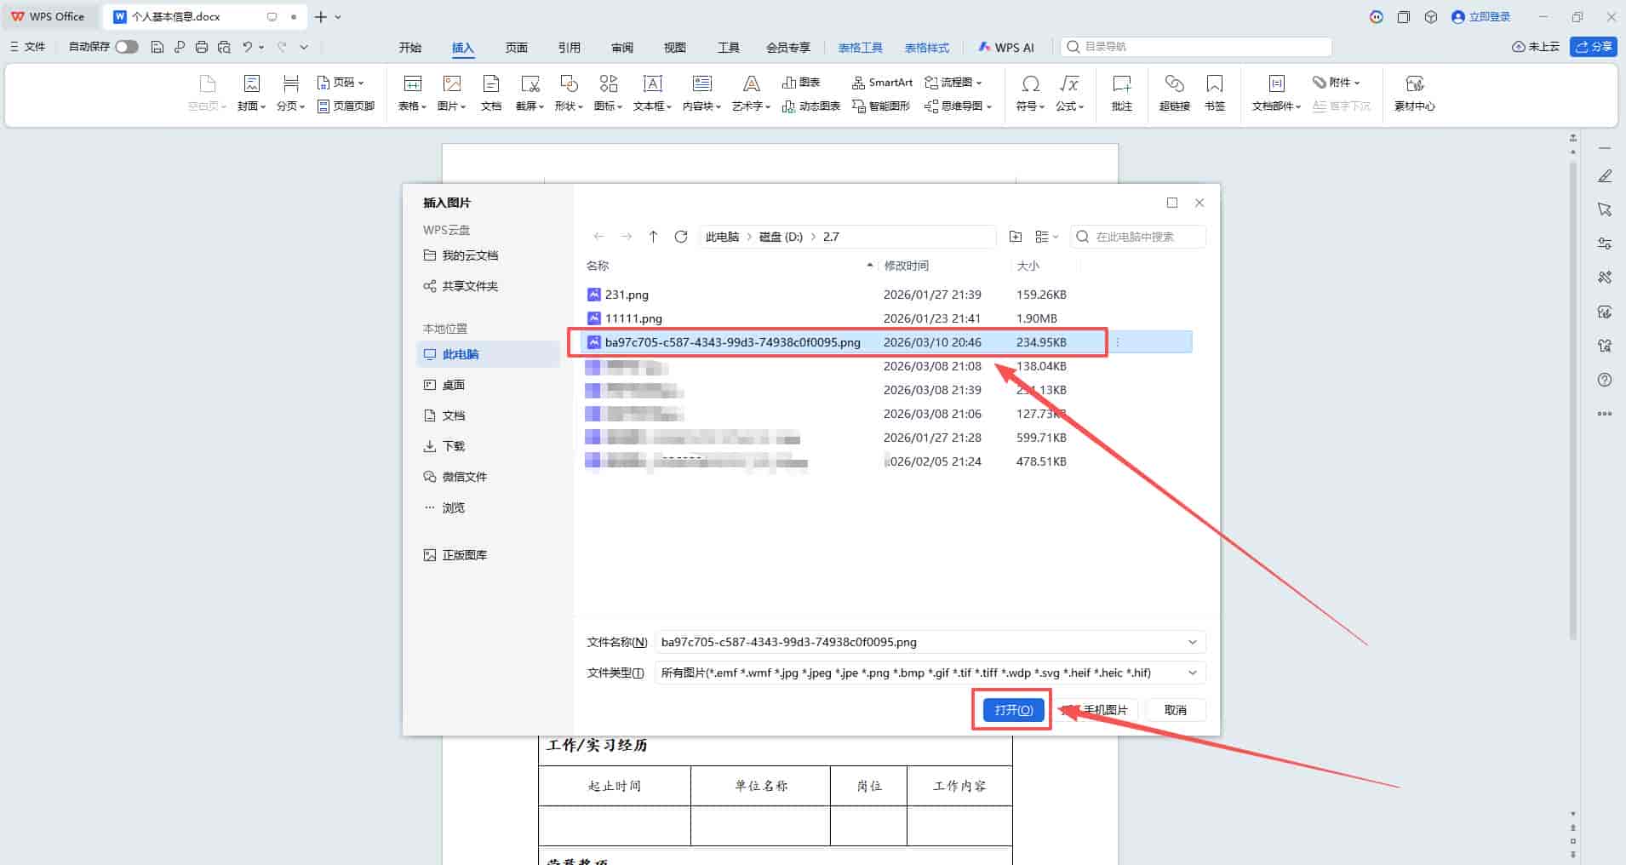Open the 公式 formula tool
1626x865 pixels.
[1069, 93]
